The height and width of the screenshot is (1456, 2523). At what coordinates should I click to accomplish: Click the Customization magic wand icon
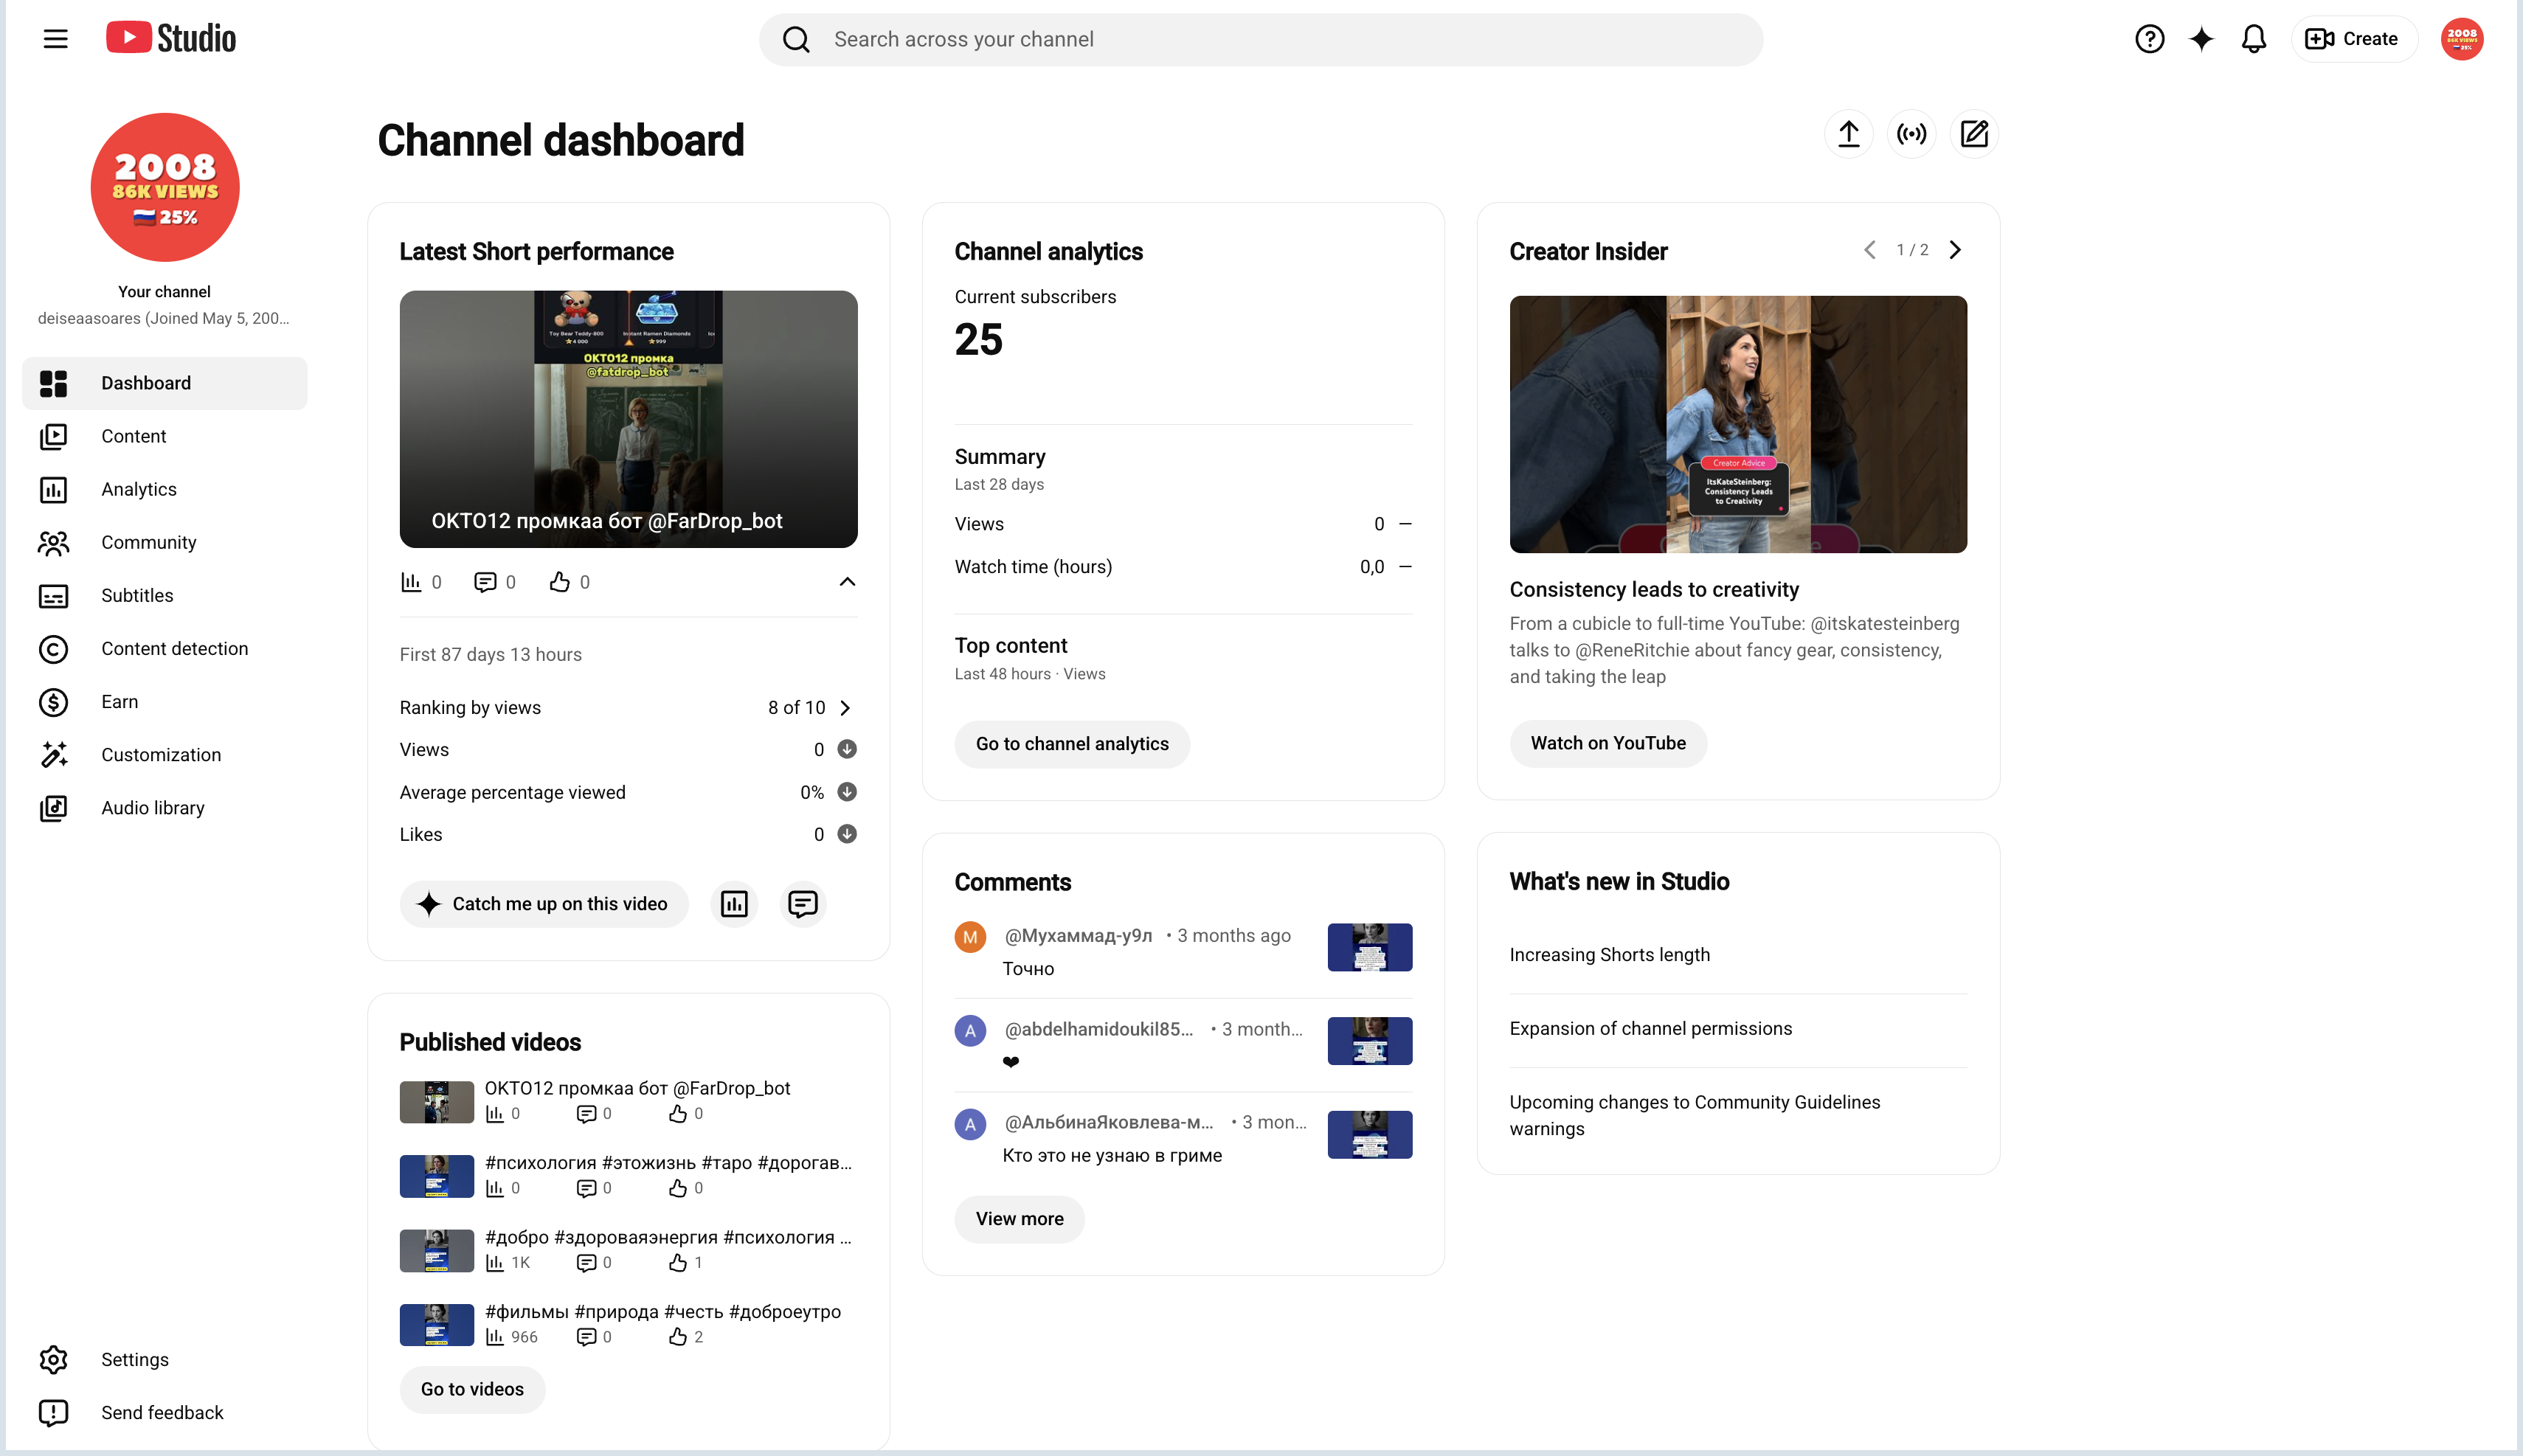(53, 755)
